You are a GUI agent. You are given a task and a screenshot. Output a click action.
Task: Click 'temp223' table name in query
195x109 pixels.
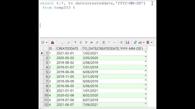pos(62,8)
